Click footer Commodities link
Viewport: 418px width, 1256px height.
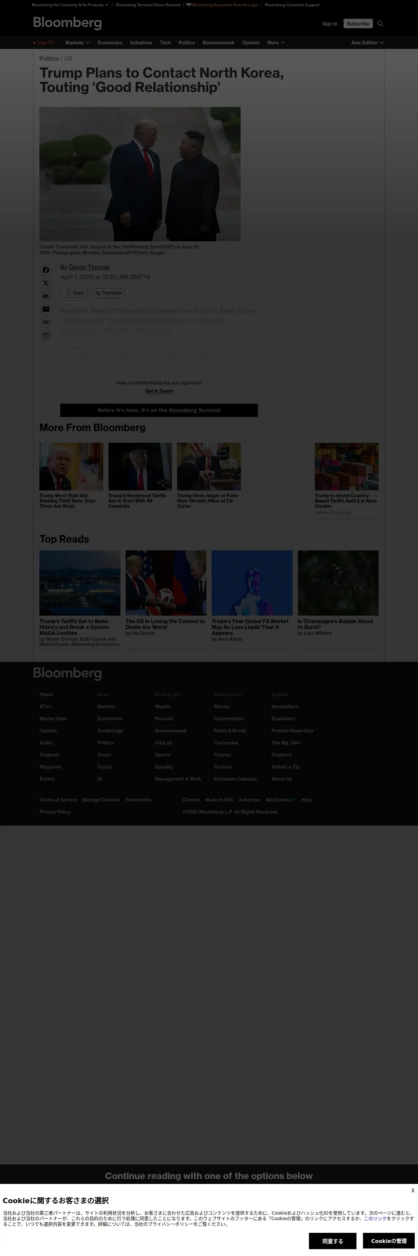[229, 719]
